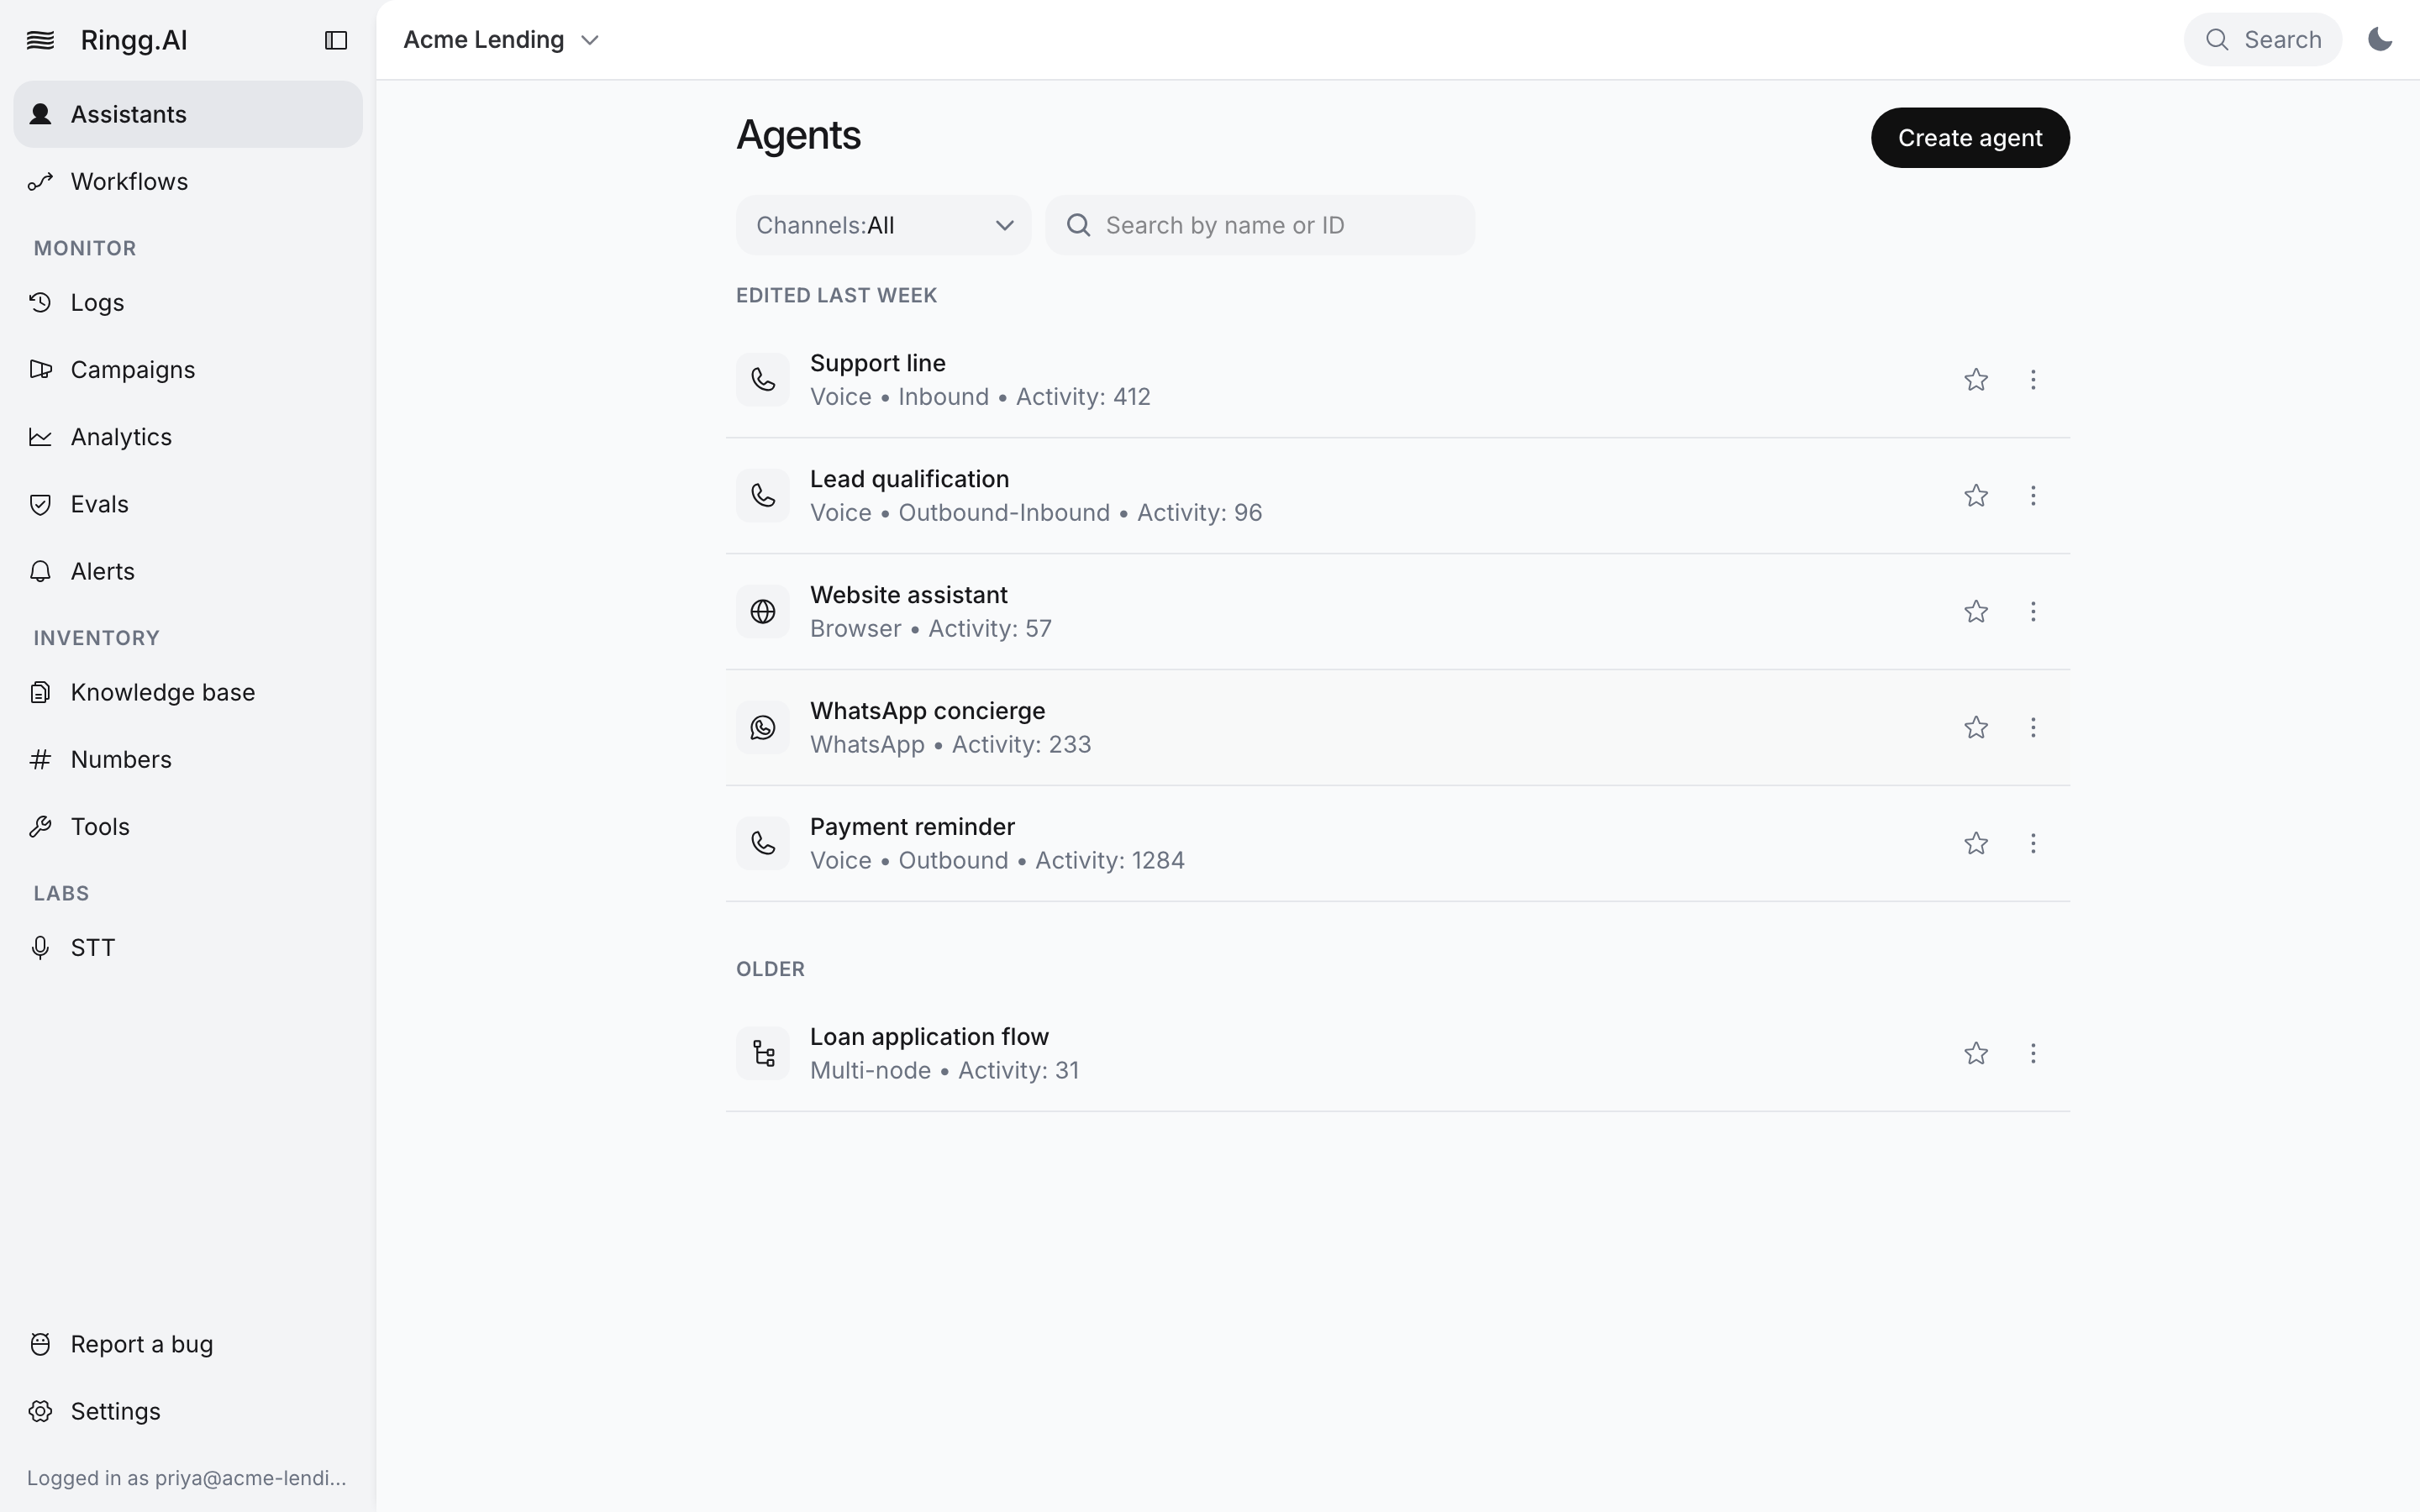Favorite the Support line agent
The width and height of the screenshot is (2420, 1512).
pyautogui.click(x=1975, y=380)
